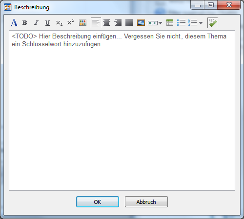Apply subscript formatting

click(59, 23)
